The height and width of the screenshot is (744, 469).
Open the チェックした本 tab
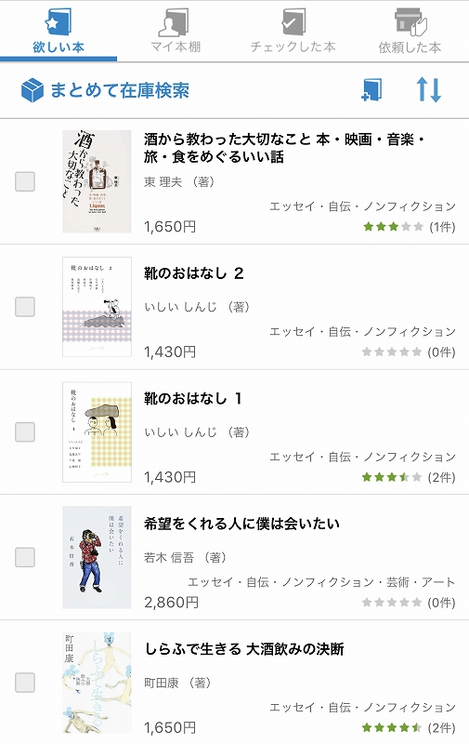(293, 31)
